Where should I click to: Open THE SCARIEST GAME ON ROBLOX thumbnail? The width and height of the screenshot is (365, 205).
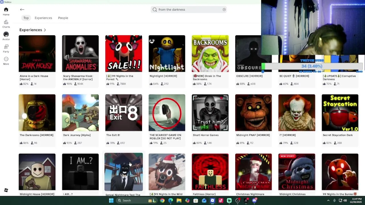pyautogui.click(x=167, y=113)
